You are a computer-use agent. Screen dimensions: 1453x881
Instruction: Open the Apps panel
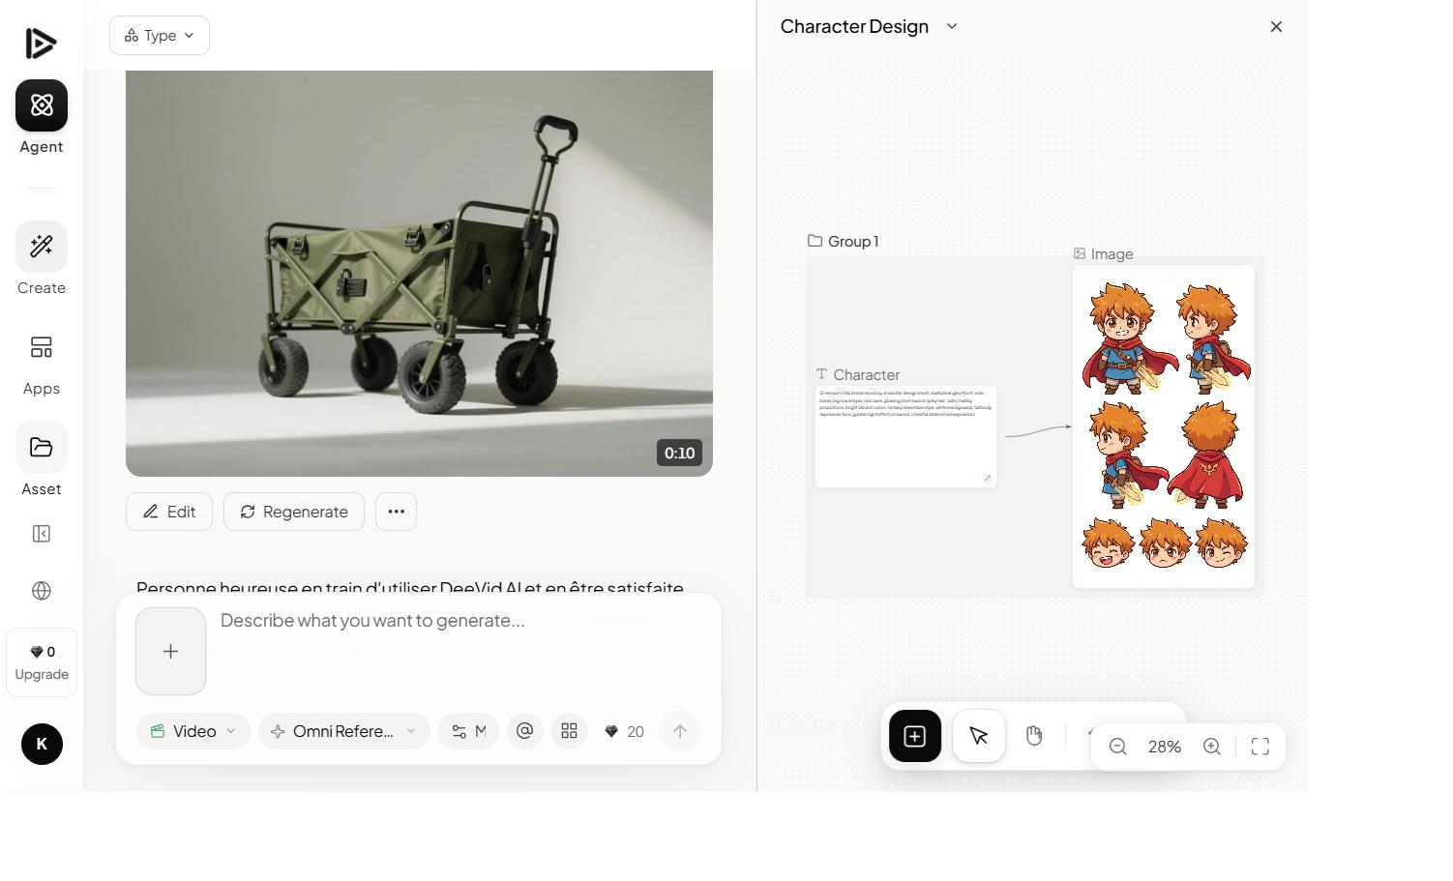41,347
